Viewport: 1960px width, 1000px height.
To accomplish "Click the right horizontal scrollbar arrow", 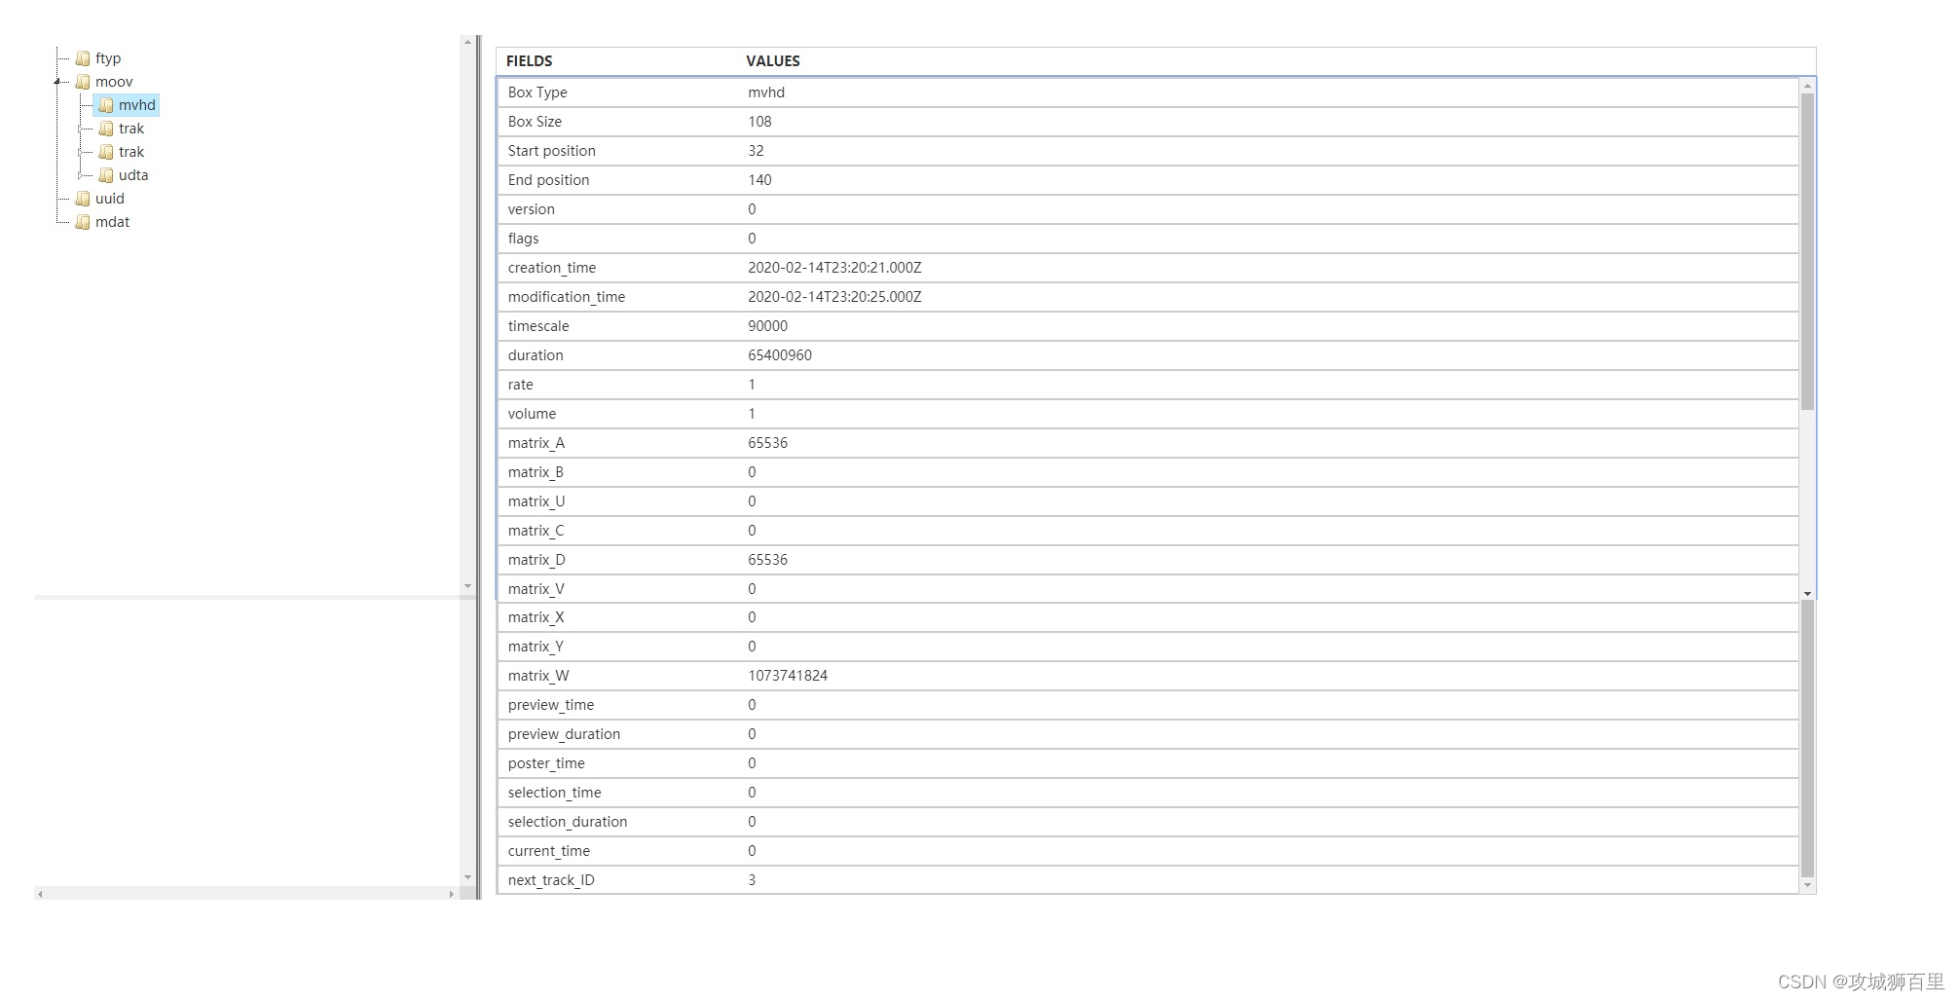I will coord(451,894).
